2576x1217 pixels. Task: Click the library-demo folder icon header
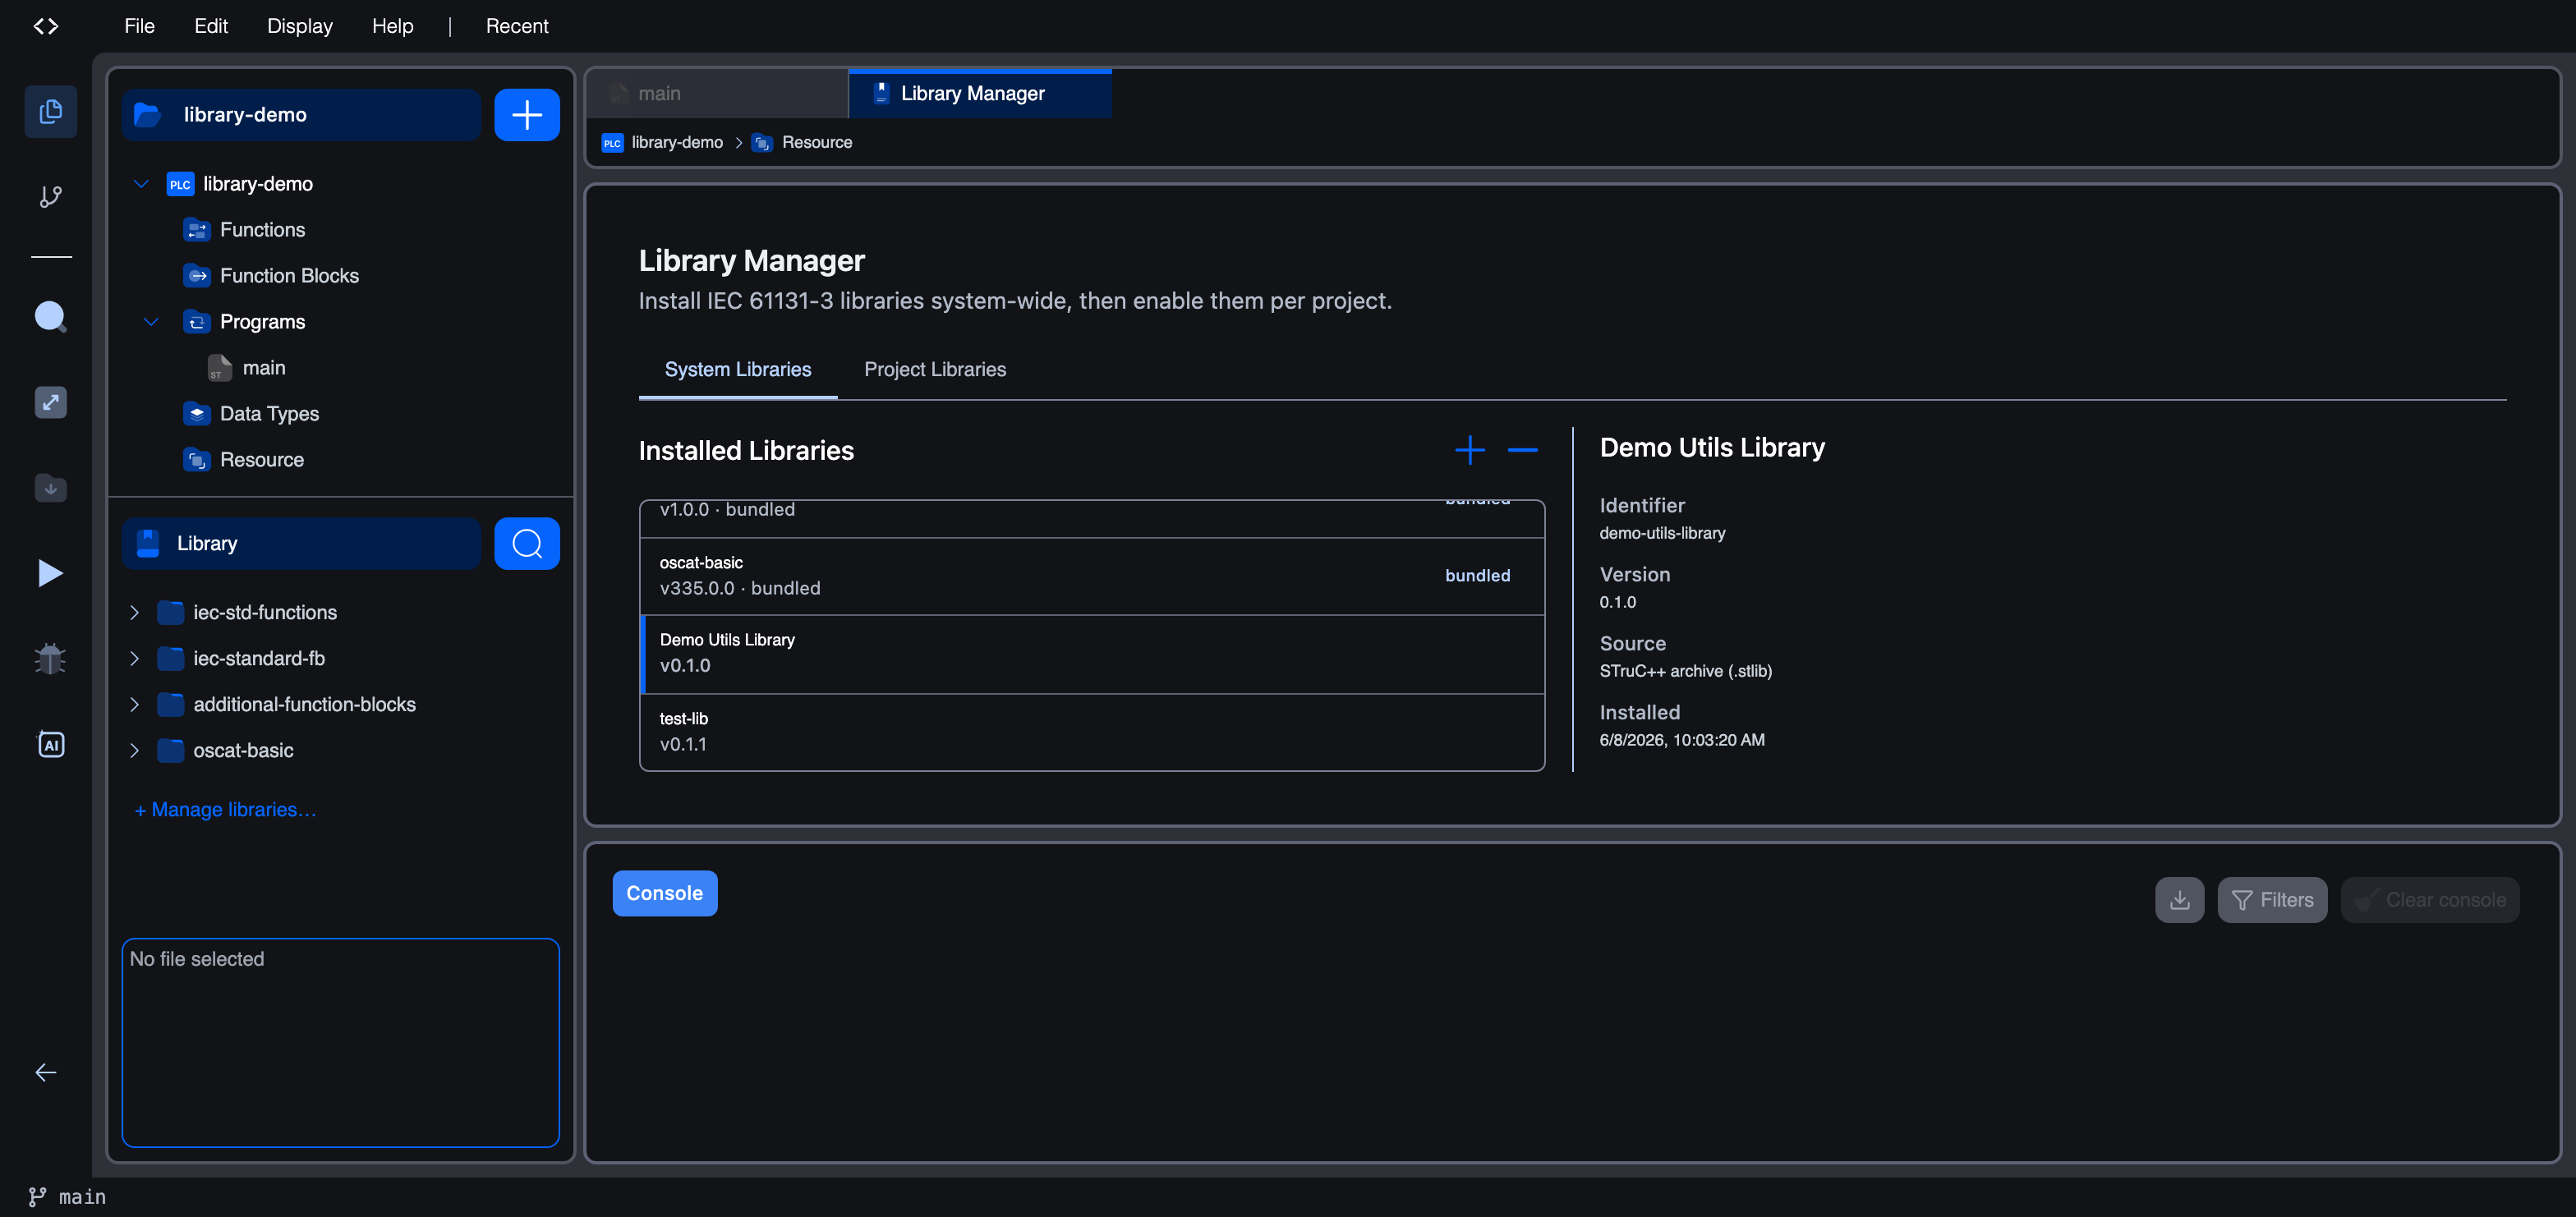coord(148,115)
